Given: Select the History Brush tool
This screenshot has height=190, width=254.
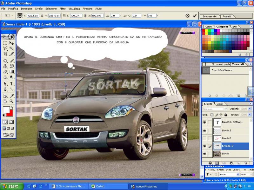Looking at the screenshot, I should (11, 66).
